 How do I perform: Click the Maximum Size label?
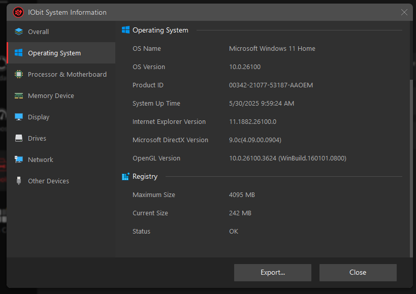click(x=154, y=195)
